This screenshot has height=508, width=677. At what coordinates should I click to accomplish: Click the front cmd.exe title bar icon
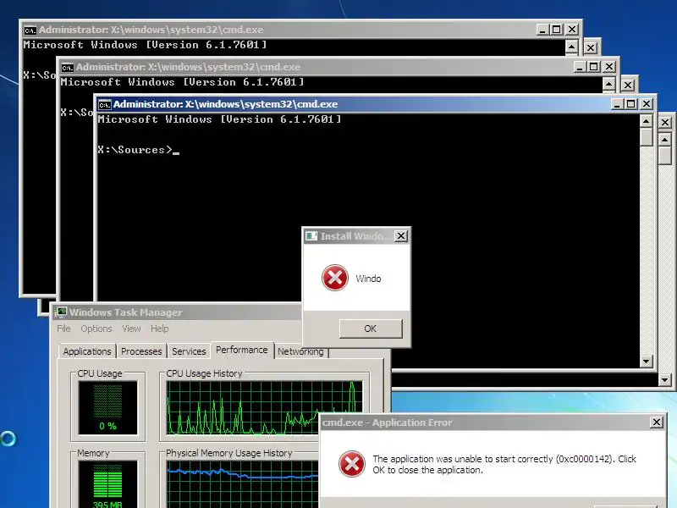point(104,104)
